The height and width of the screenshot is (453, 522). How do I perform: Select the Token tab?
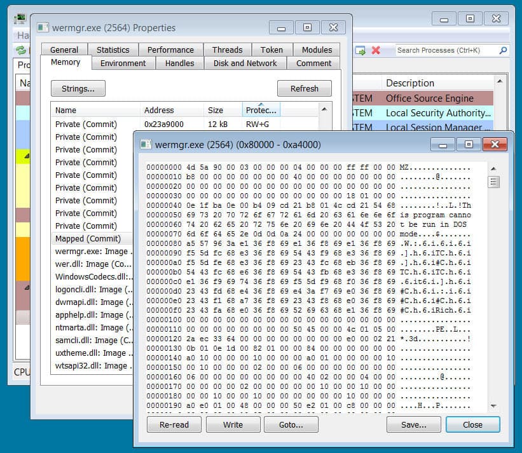tap(272, 50)
